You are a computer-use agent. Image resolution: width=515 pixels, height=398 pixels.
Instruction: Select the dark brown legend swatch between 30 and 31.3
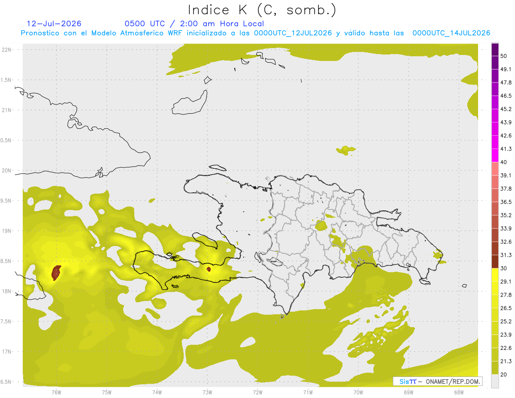tap(495, 262)
